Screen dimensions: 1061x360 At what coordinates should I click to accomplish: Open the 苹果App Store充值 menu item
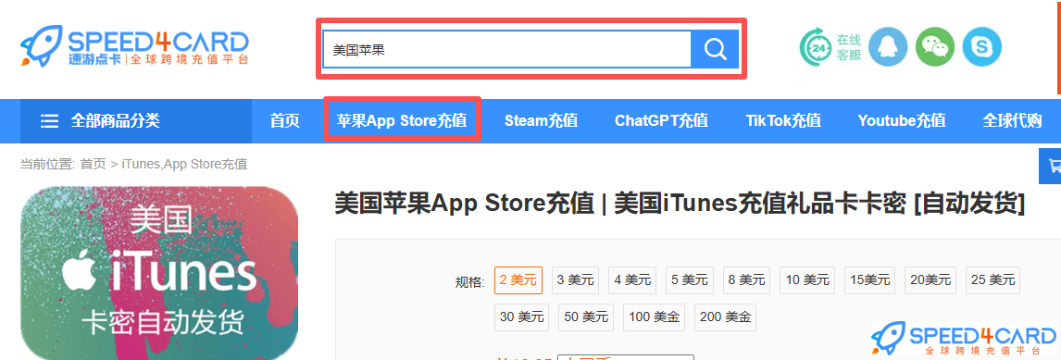402,121
